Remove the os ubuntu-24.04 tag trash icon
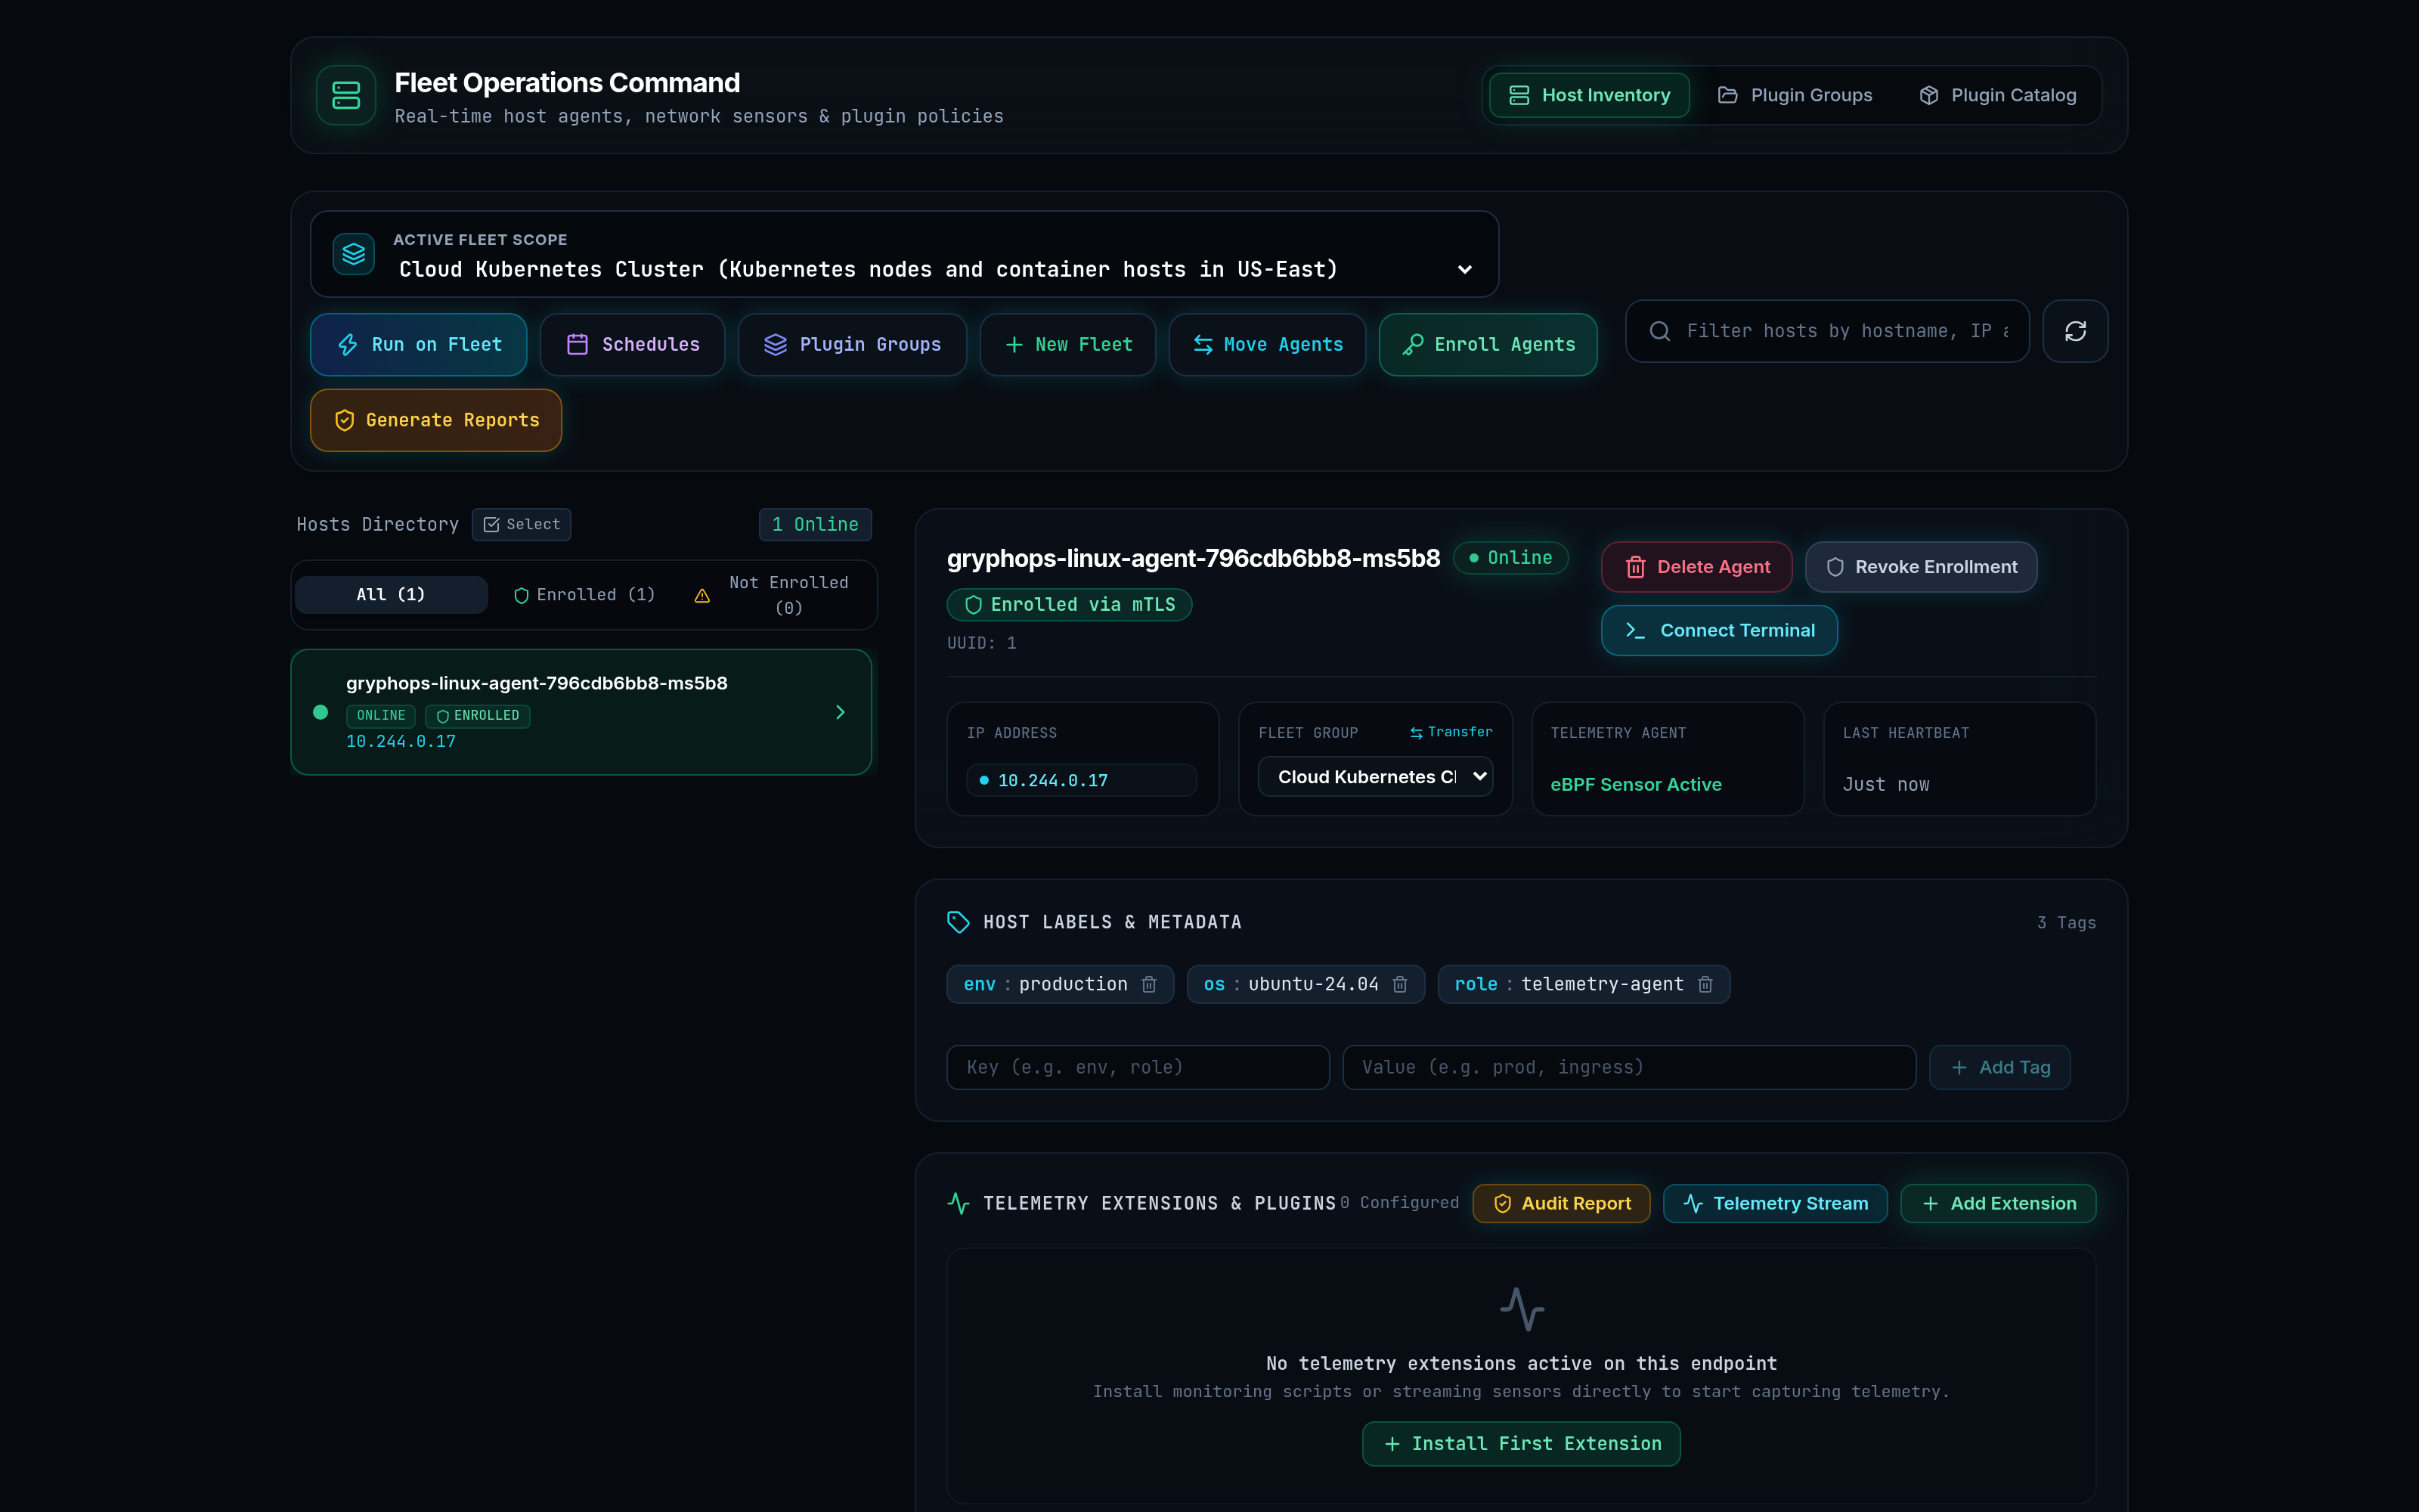 [1401, 984]
